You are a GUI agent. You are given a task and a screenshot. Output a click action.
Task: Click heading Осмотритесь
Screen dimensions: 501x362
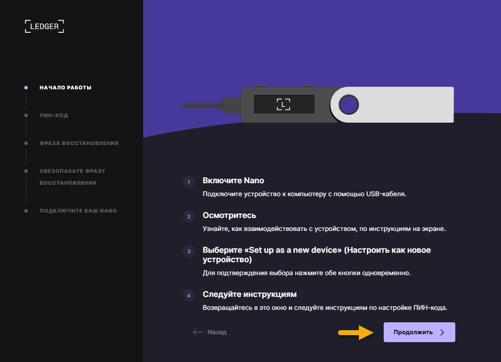(x=230, y=215)
